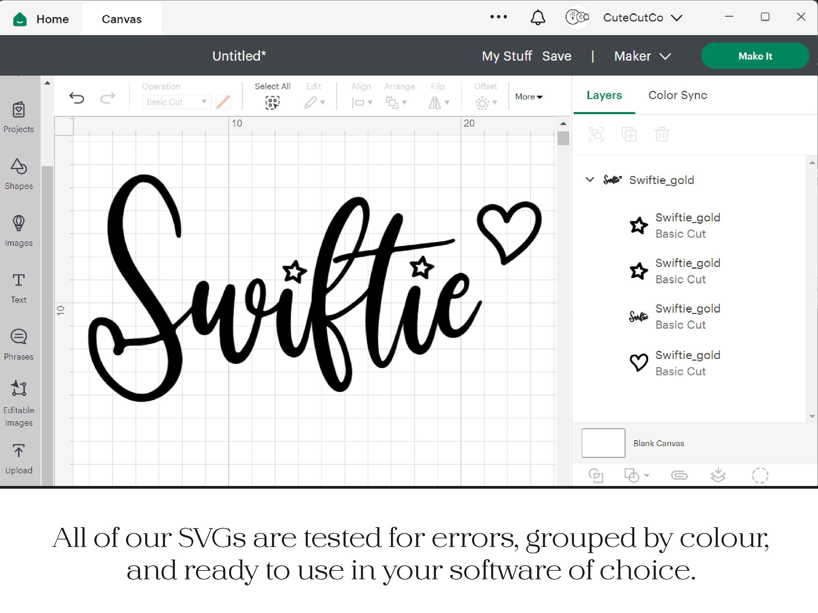Switch to the Color Sync tab
Screen dimensions: 818x613
[677, 95]
